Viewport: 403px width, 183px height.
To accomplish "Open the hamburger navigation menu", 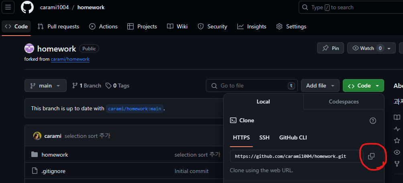I will (x=8, y=7).
